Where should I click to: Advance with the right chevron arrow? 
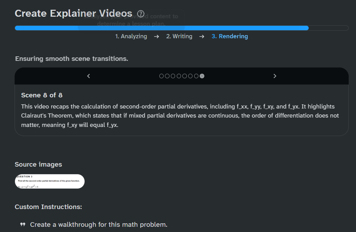[275, 76]
